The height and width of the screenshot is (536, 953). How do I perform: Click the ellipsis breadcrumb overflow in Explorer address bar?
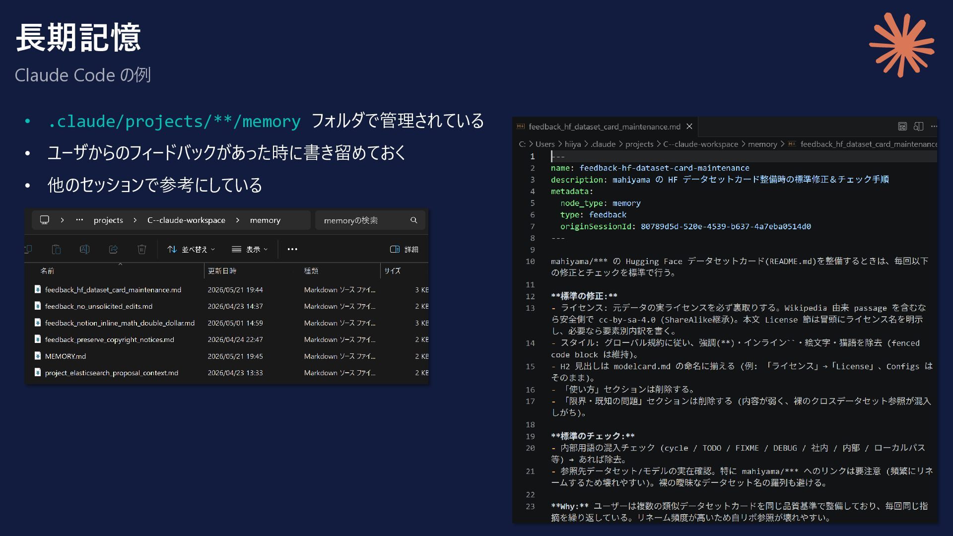click(79, 220)
